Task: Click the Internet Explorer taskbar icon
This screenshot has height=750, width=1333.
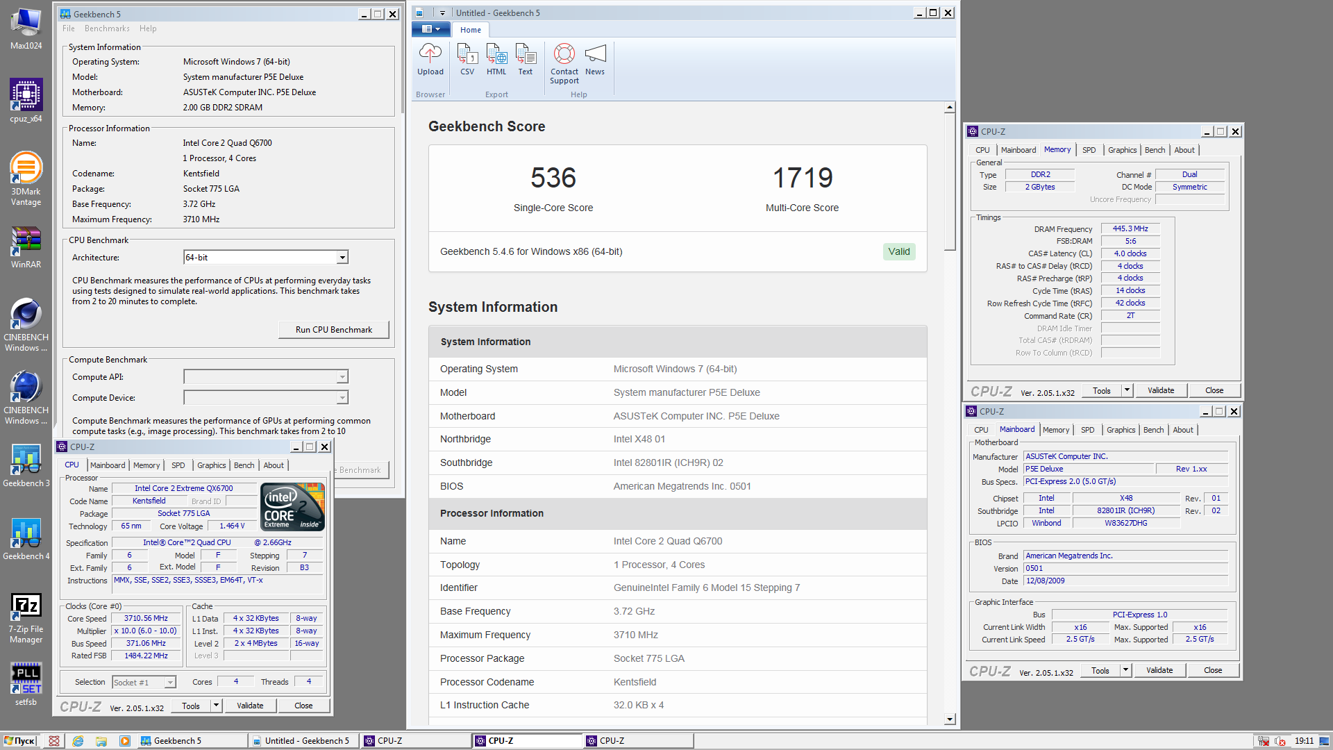Action: coord(78,741)
